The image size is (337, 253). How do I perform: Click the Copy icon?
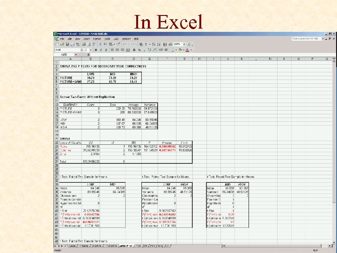click(105, 44)
